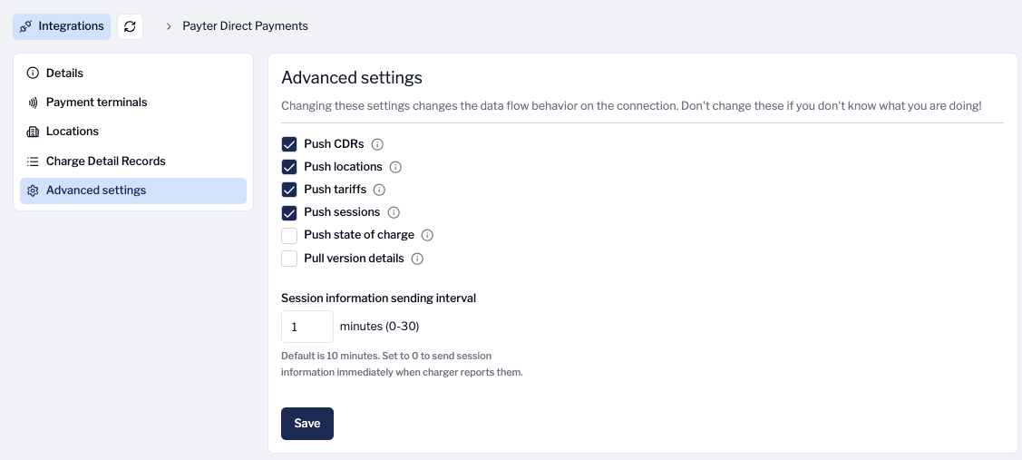1022x460 pixels.
Task: Uncheck the Push sessions checkbox
Action: [x=289, y=212]
